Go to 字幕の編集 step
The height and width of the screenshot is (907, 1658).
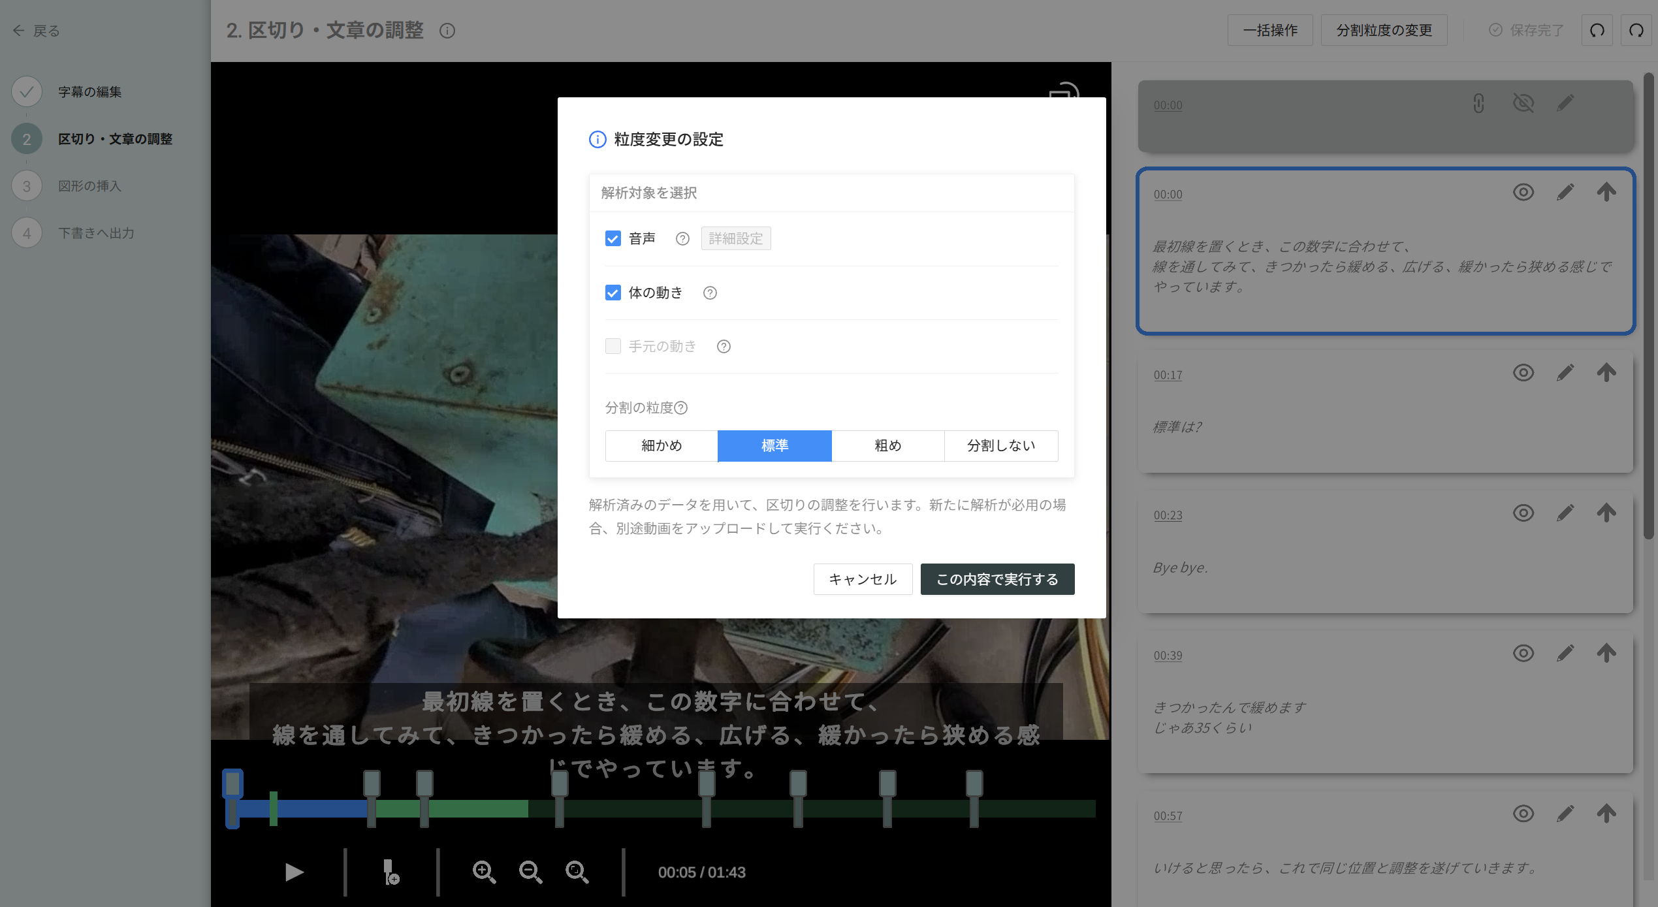(90, 92)
